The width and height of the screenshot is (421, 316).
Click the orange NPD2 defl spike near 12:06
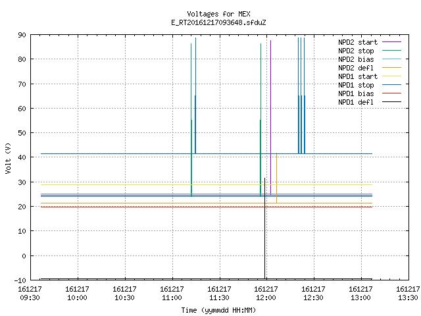[x=276, y=177]
